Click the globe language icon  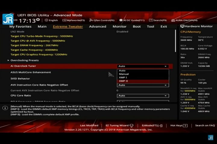[x=46, y=20]
